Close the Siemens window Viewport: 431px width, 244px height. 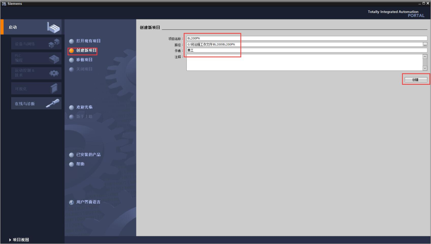pyautogui.click(x=428, y=4)
